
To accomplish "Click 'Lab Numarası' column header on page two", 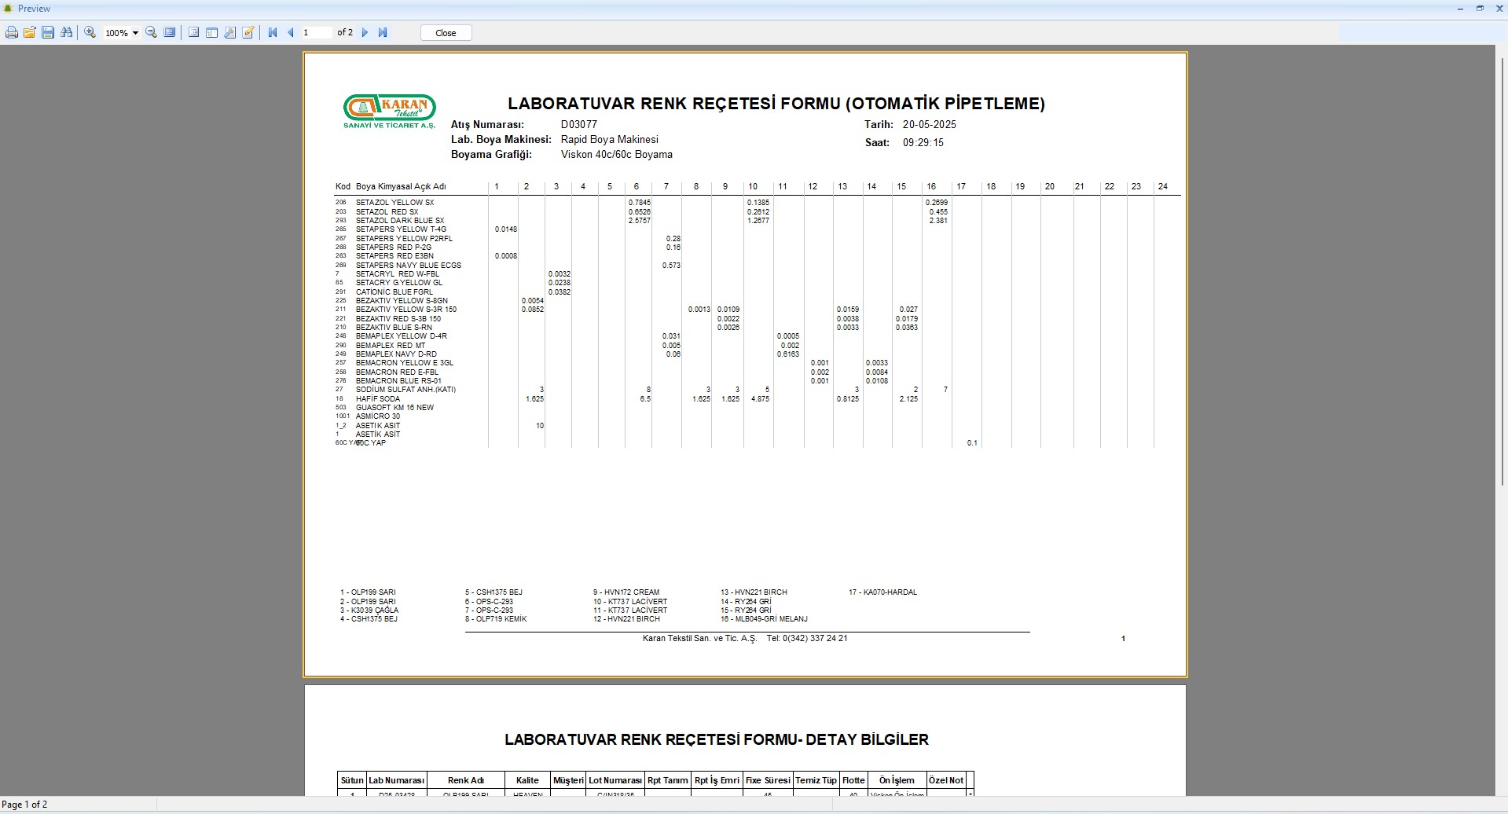I will (397, 780).
